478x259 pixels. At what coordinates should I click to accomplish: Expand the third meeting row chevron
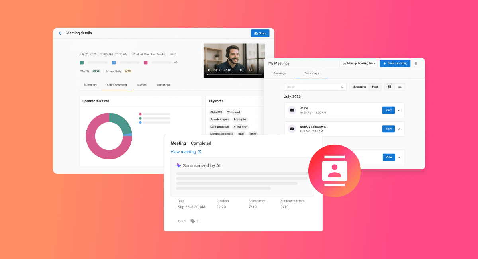399,157
